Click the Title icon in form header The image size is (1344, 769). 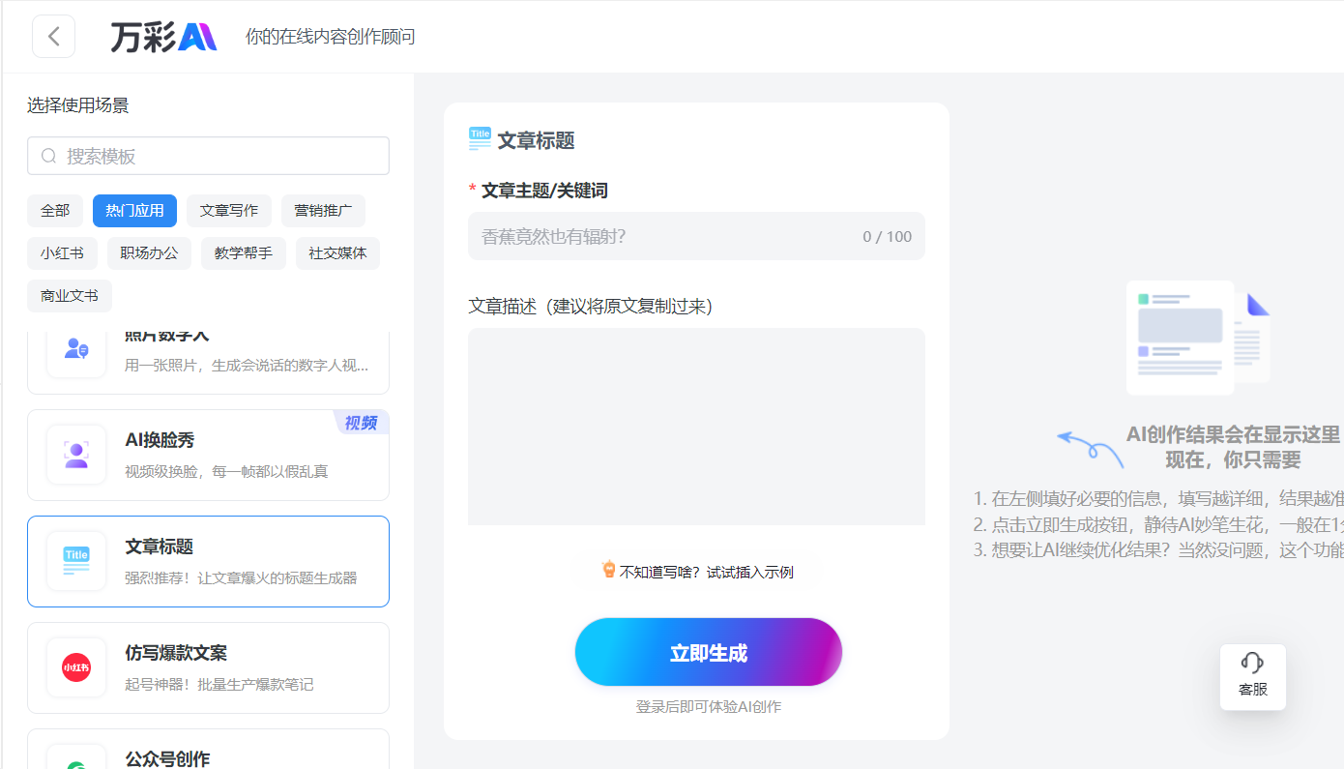click(x=480, y=139)
